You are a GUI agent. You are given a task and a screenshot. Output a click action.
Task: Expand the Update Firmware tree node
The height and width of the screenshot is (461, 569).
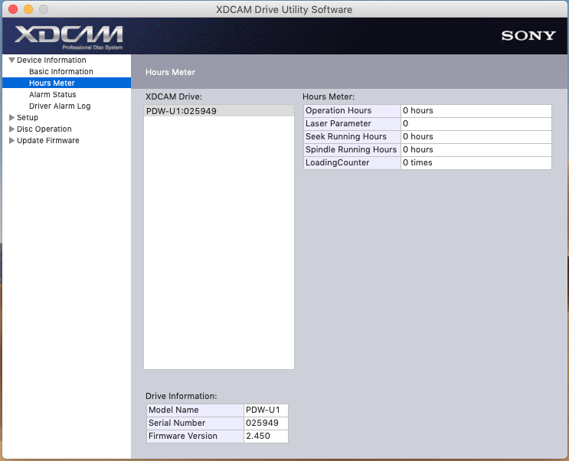click(11, 140)
